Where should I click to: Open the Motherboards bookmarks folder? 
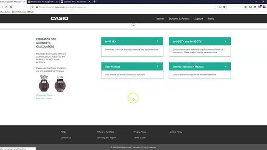pyautogui.click(x=19, y=12)
